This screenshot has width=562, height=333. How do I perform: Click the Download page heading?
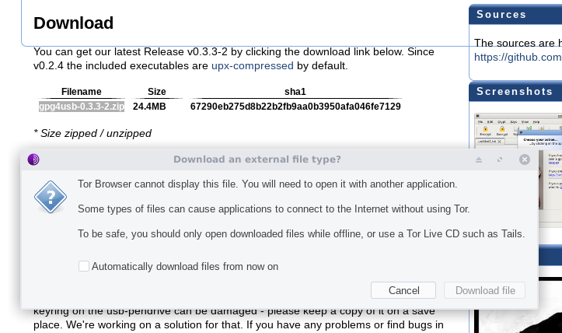pos(74,23)
